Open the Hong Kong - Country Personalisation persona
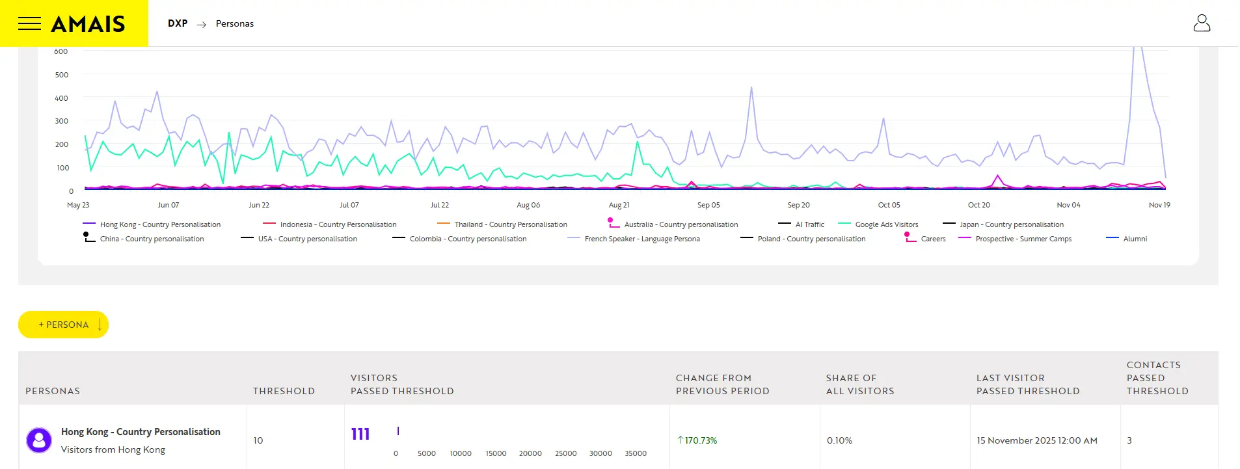The image size is (1240, 469). (141, 432)
